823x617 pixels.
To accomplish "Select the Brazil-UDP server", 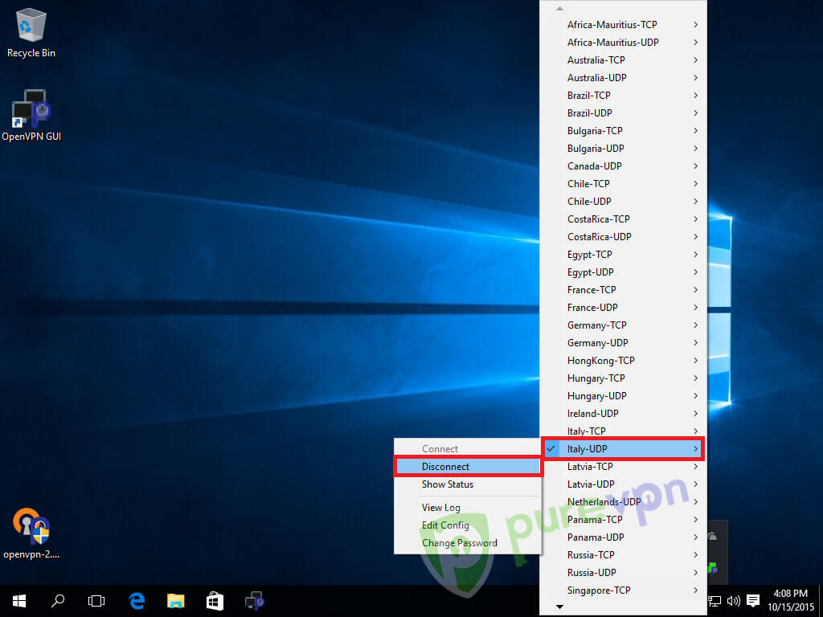I will tap(623, 112).
